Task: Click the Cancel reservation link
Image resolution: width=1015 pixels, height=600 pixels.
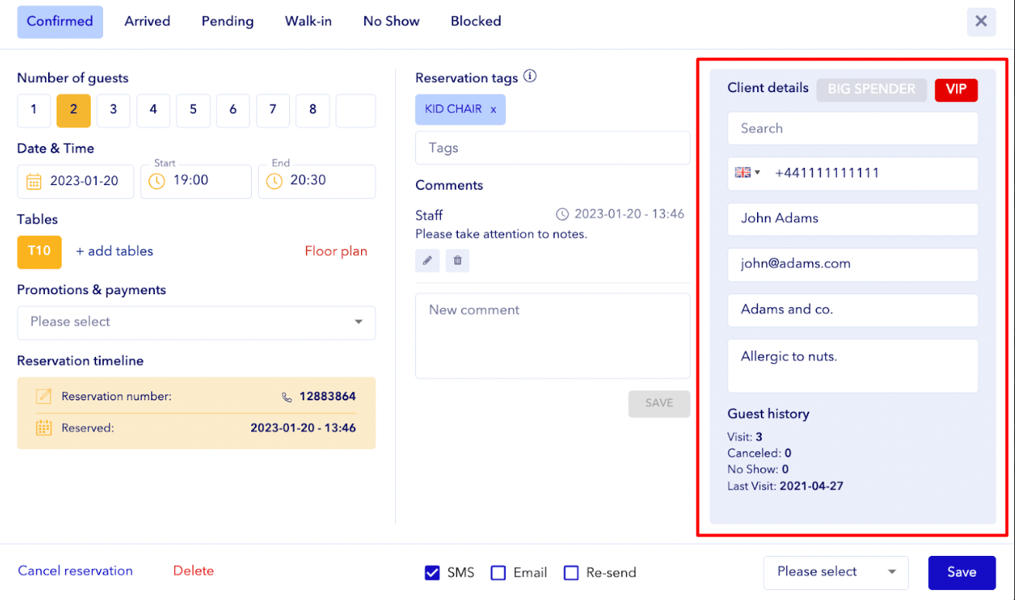Action: pyautogui.click(x=75, y=571)
